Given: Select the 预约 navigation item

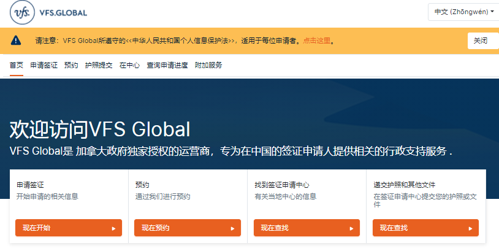Looking at the screenshot, I should tap(71, 65).
